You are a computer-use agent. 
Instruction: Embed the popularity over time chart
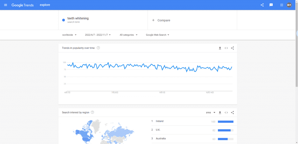point(226,48)
